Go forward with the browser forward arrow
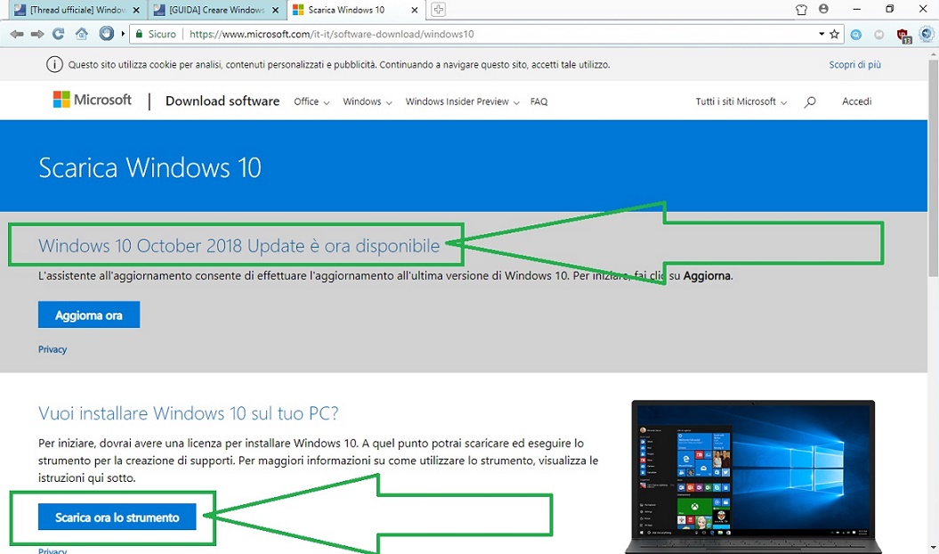The height and width of the screenshot is (554, 939). [37, 34]
